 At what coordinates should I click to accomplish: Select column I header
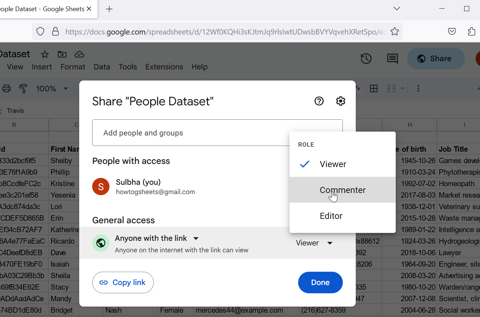tap(465, 125)
